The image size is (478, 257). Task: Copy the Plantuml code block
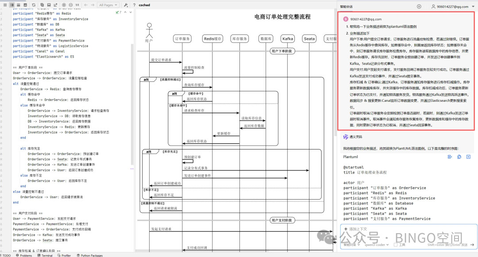[459, 157]
